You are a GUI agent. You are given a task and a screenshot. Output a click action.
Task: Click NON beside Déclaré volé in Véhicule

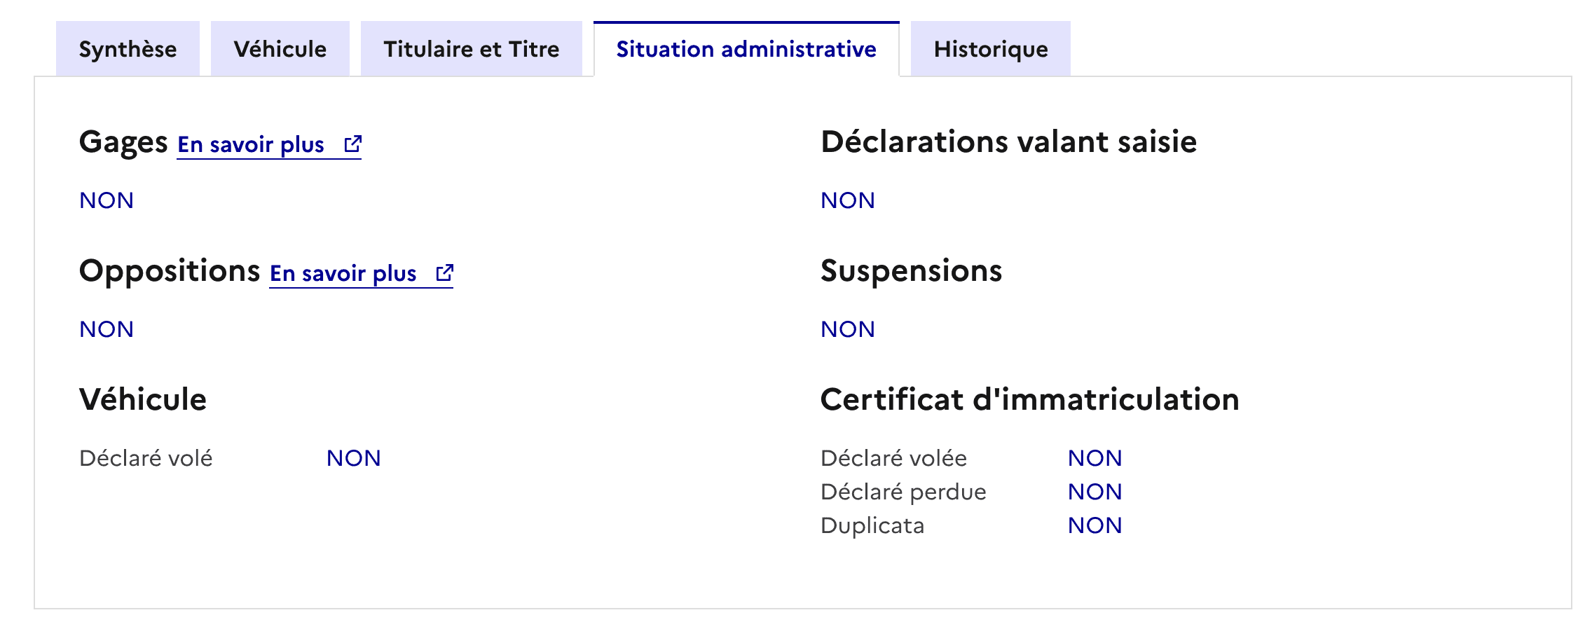coord(353,457)
